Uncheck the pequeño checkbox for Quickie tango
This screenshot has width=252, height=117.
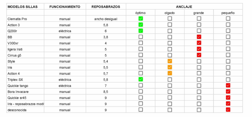coord(228,85)
